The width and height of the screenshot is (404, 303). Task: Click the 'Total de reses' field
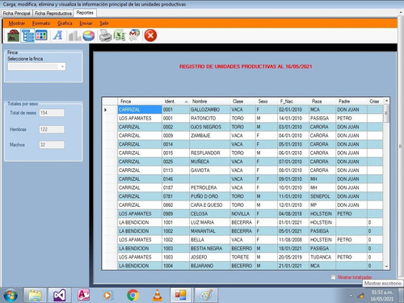[x=52, y=113]
